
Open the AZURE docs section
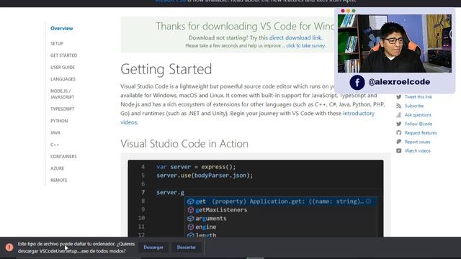[57, 168]
